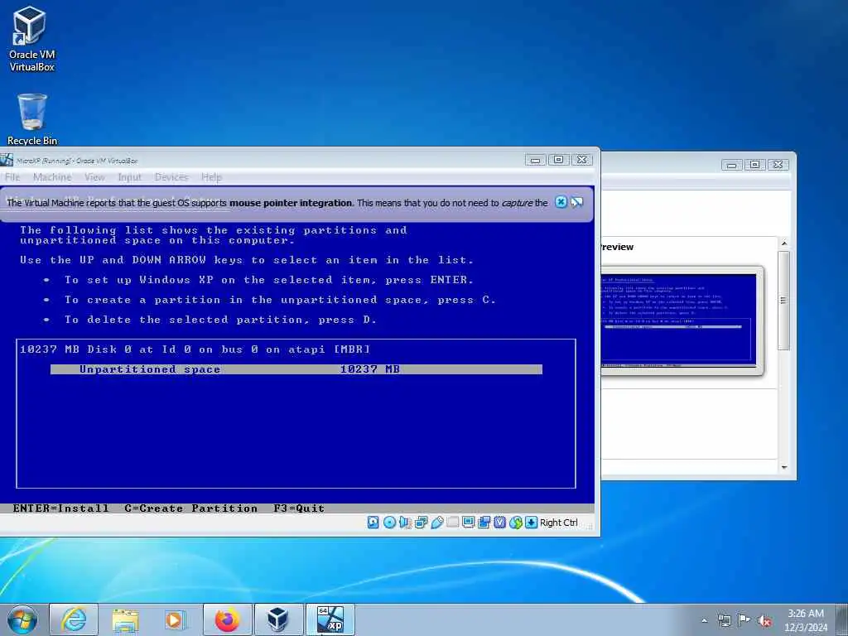Click the USB devices status icon
This screenshot has height=636, width=848.
(437, 523)
